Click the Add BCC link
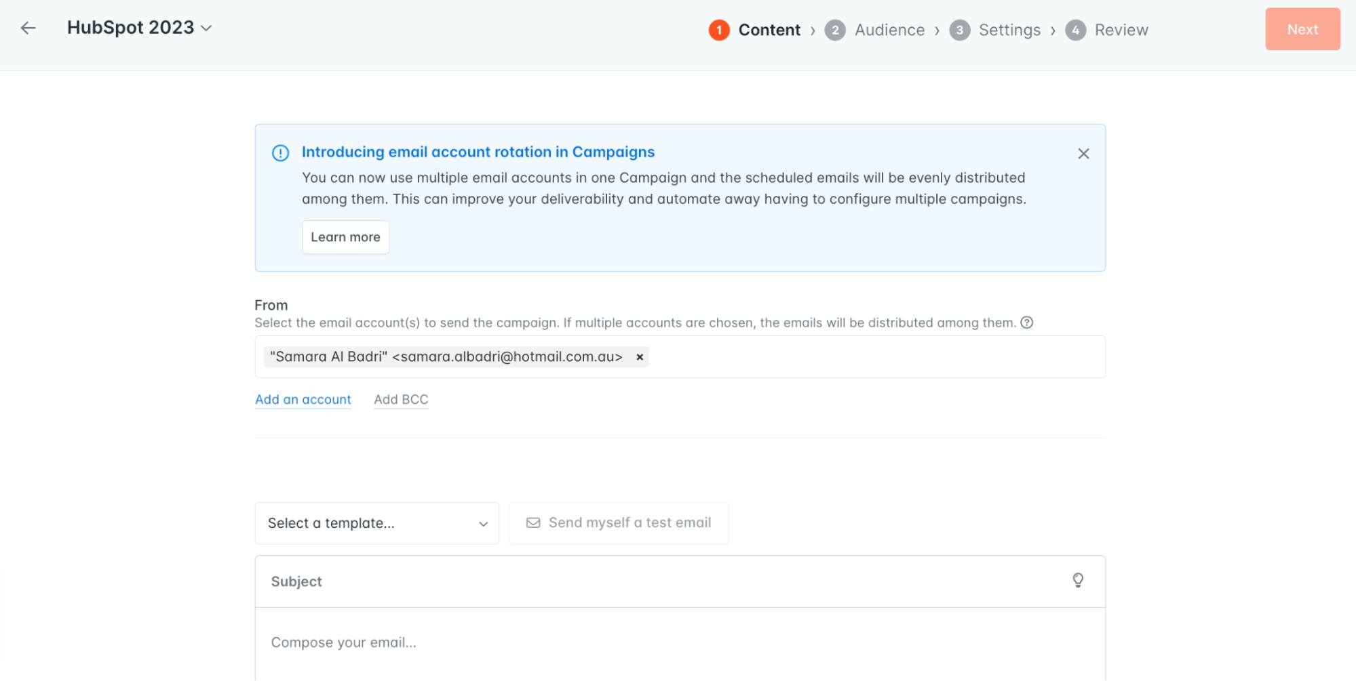 401,400
